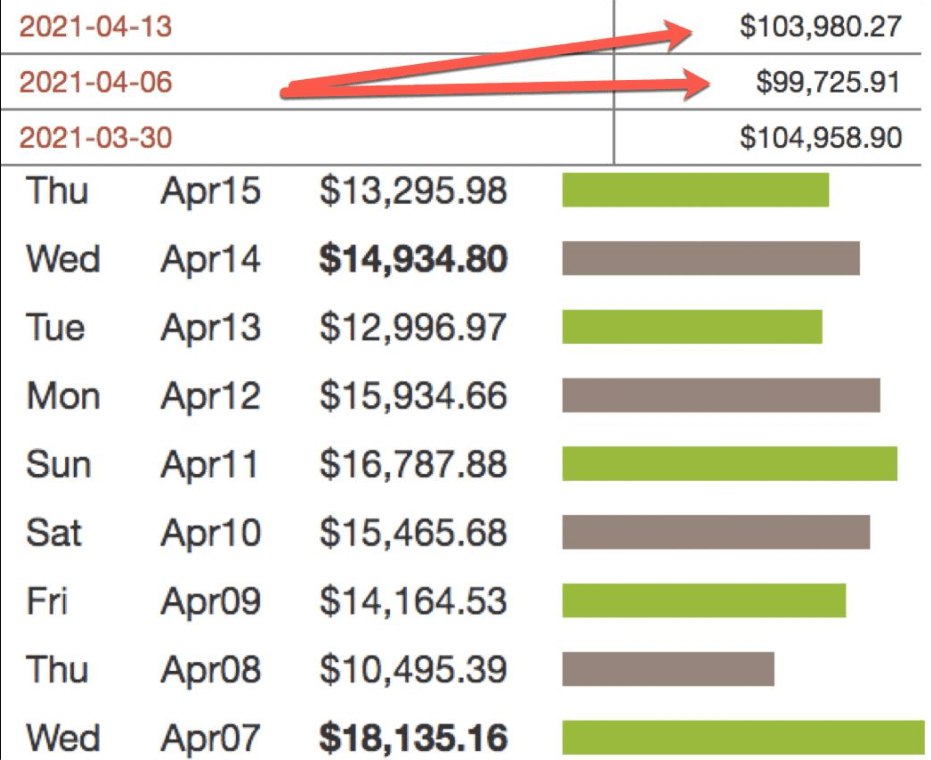
Task: Select the $104,958.90 weekly total
Action: 820,138
